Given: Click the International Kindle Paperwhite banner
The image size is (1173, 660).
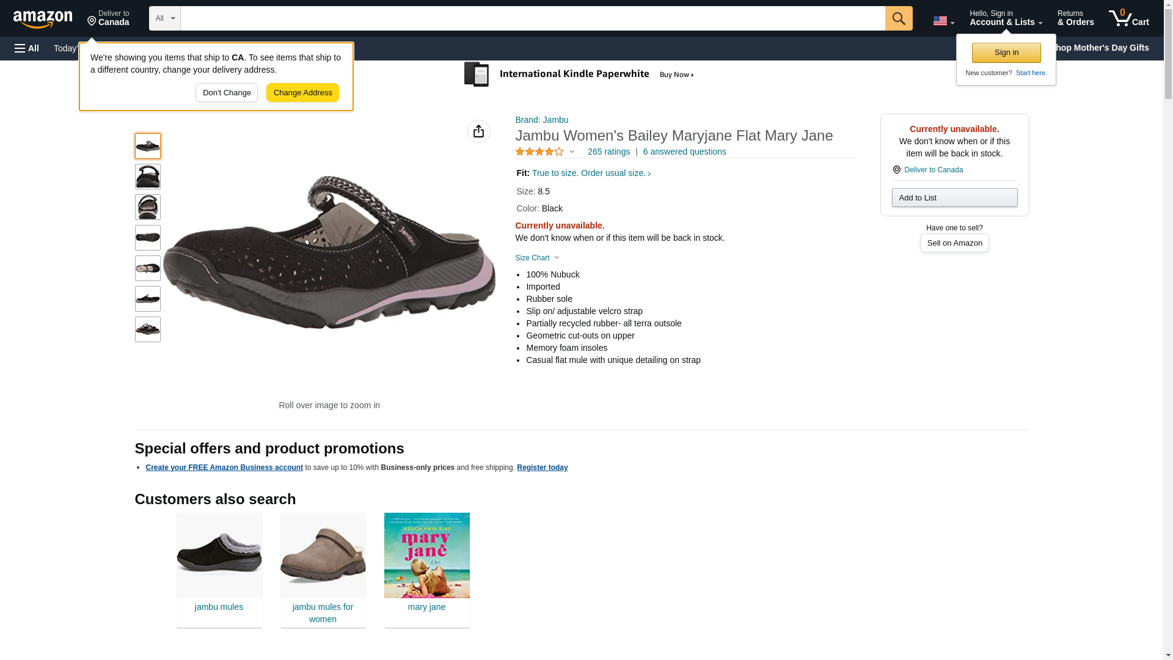Looking at the screenshot, I should 579,75.
